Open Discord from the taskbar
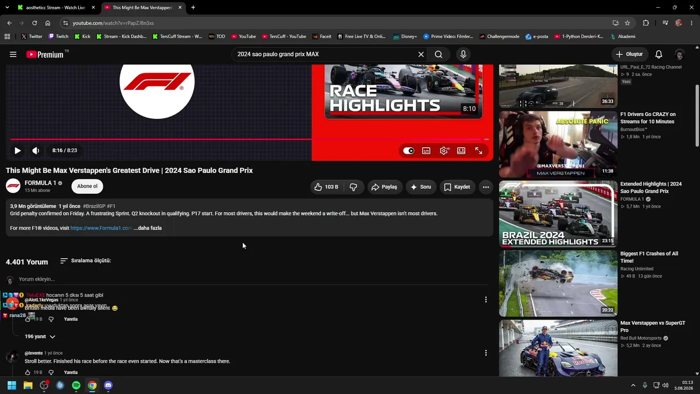Screen dimensions: 700x394 tap(108, 385)
